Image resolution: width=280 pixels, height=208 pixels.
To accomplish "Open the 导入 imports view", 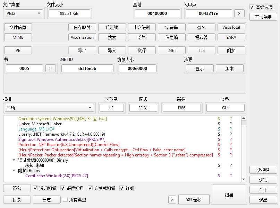I will coord(112,51).
